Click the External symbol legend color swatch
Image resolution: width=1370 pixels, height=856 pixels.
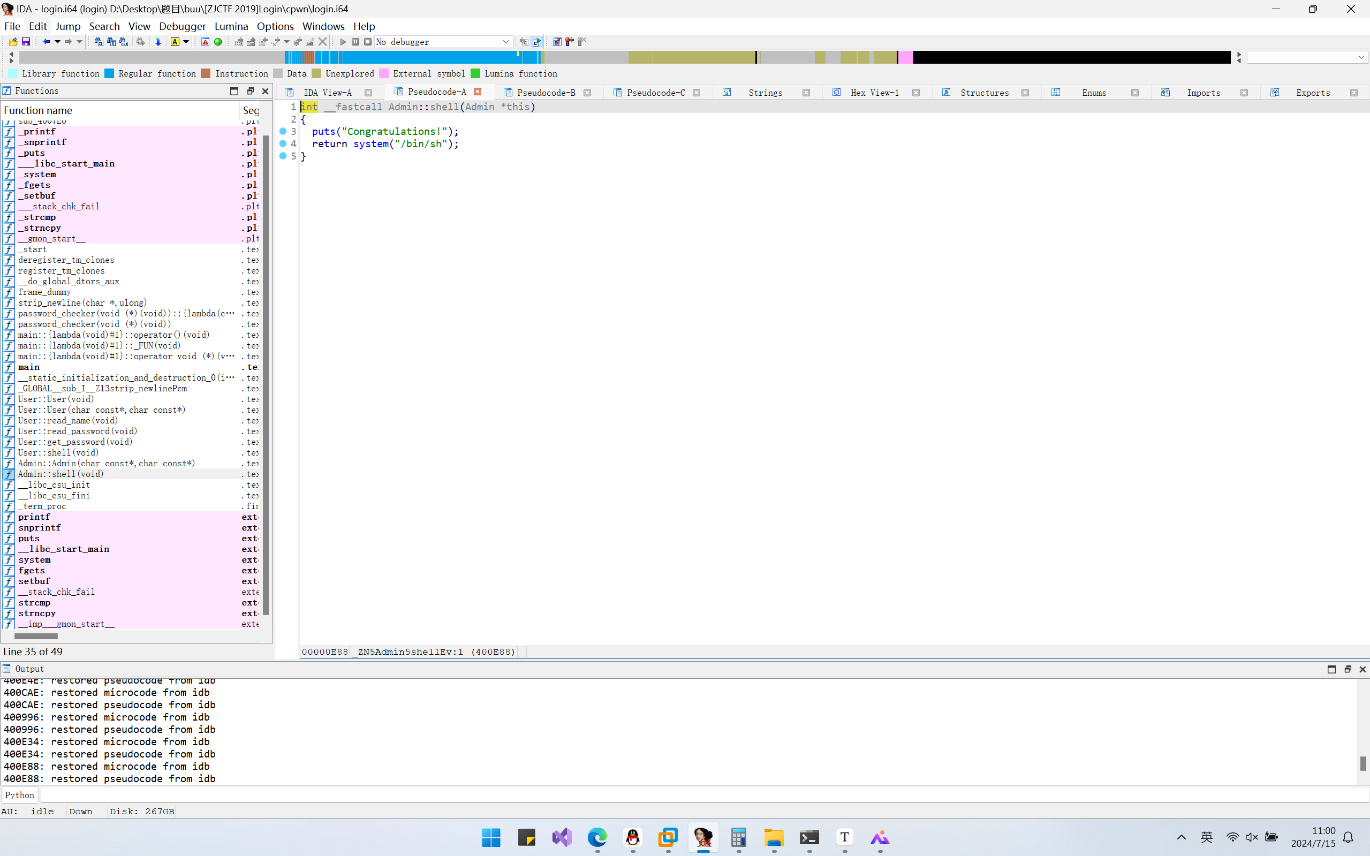click(x=384, y=73)
